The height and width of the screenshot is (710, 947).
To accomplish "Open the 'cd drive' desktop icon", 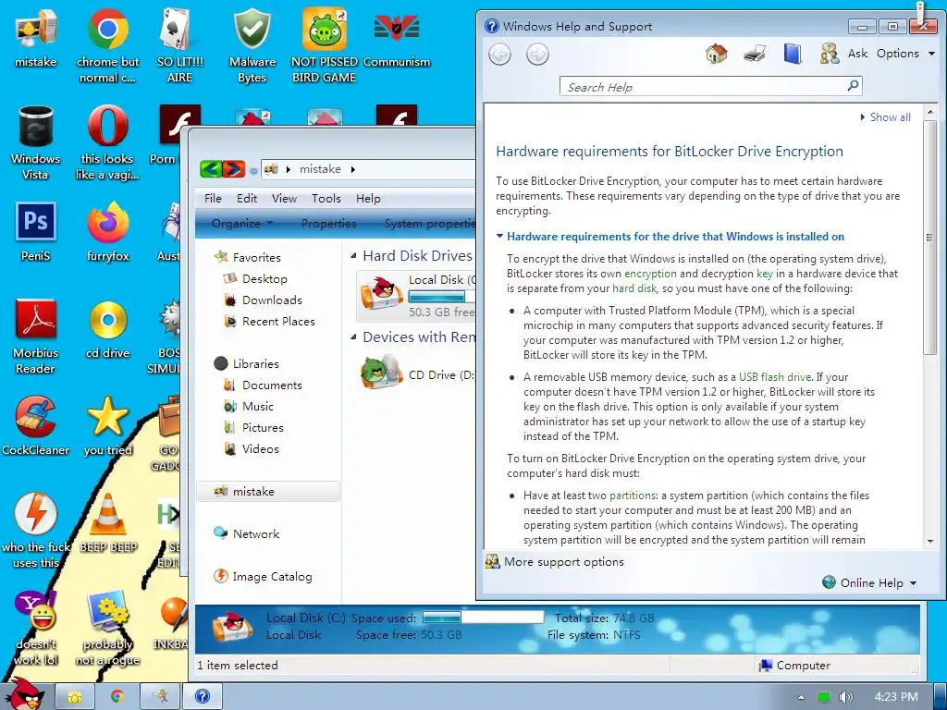I will [107, 329].
